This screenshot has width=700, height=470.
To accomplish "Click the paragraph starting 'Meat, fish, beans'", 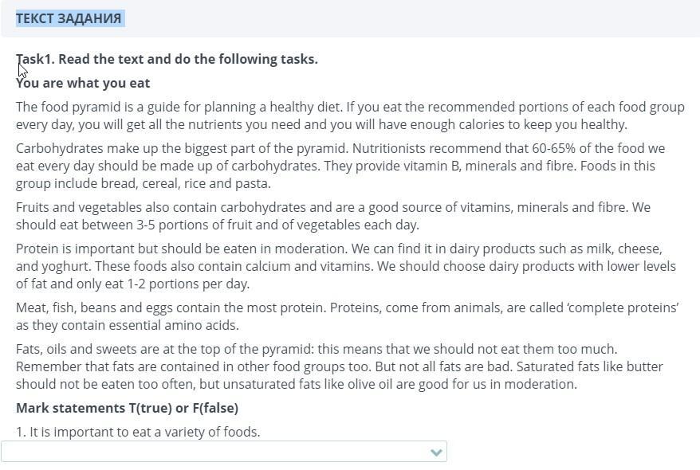I will (348, 316).
